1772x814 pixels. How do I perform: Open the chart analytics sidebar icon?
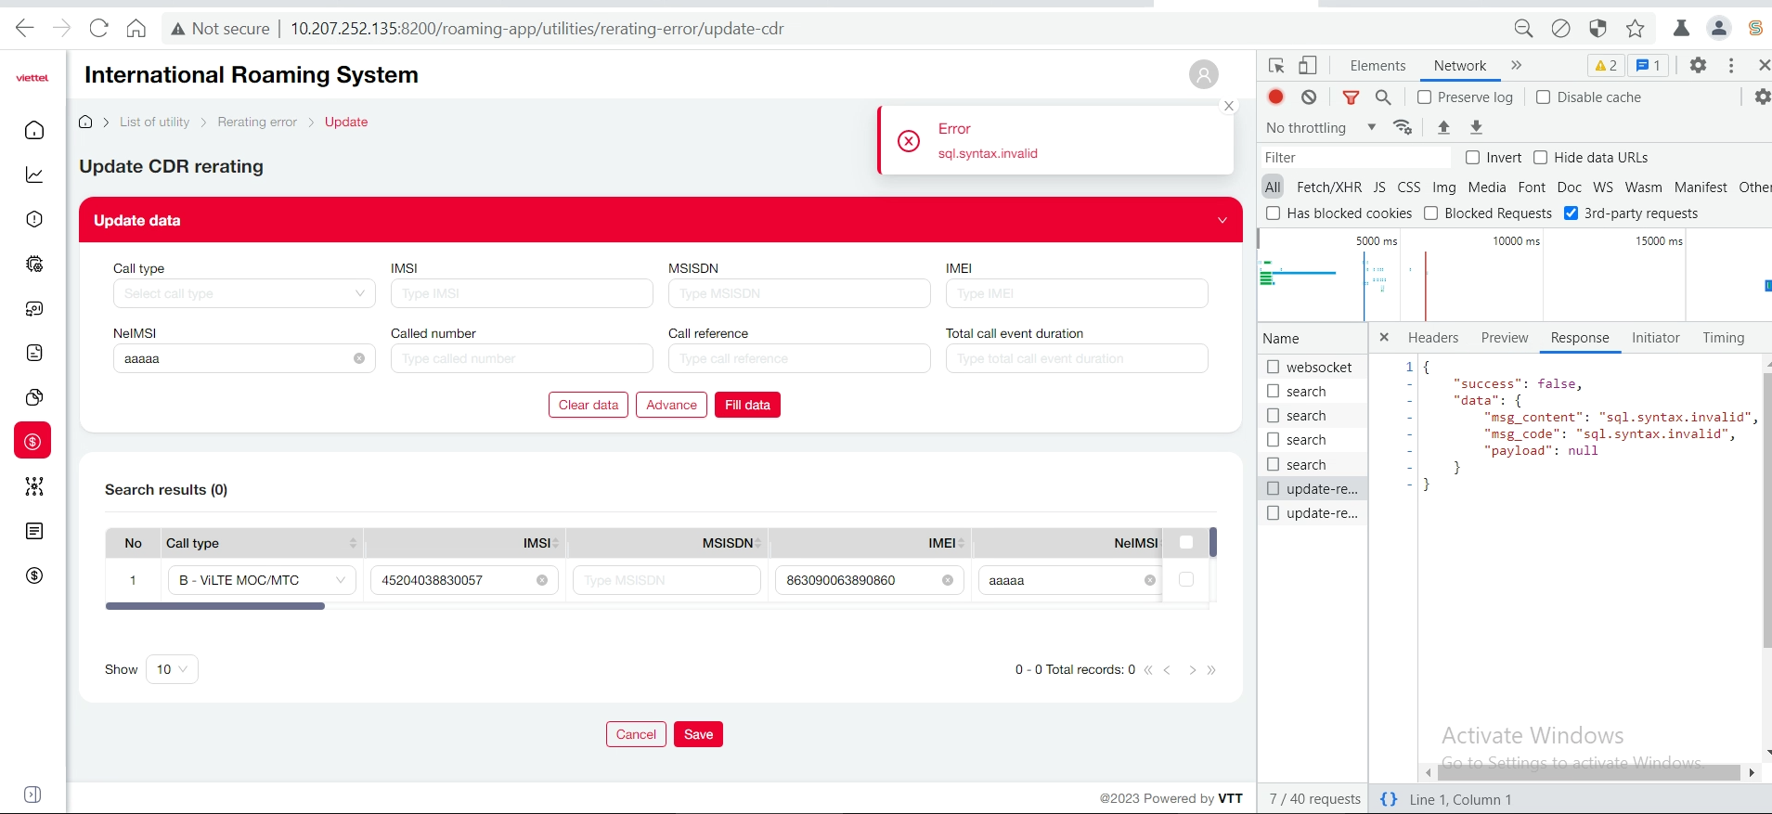[x=34, y=174]
